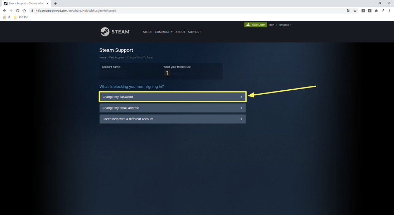Screen dimensions: 394x215
Task: Open the STORE menu
Action: pos(148,32)
